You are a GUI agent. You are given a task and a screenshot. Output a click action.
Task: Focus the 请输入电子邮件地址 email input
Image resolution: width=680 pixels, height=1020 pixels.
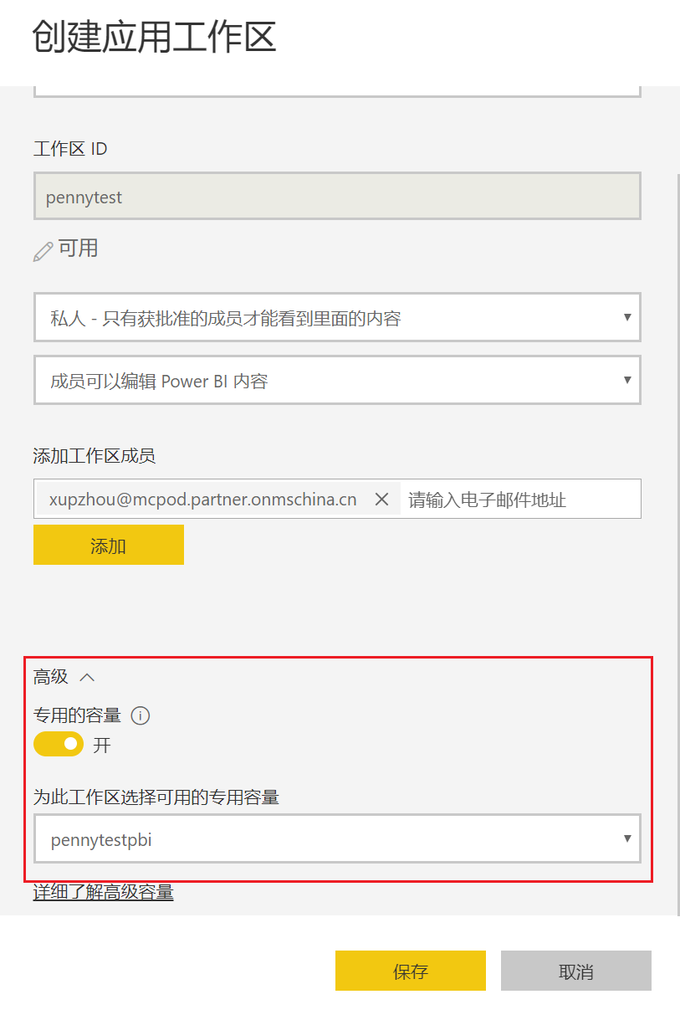click(x=519, y=500)
